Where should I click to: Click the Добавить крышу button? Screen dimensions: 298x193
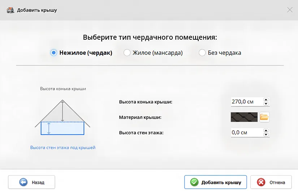[x=216, y=182]
